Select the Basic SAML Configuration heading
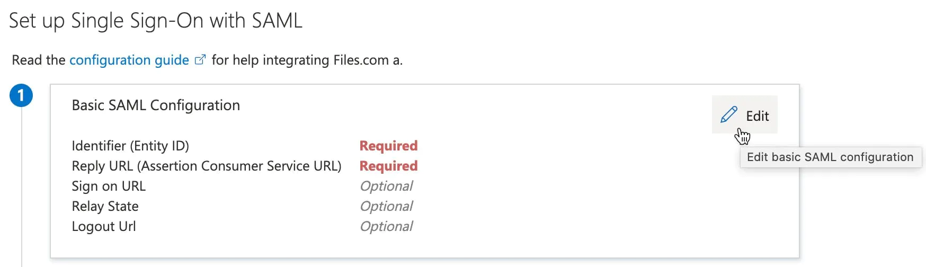This screenshot has width=926, height=267. [156, 105]
